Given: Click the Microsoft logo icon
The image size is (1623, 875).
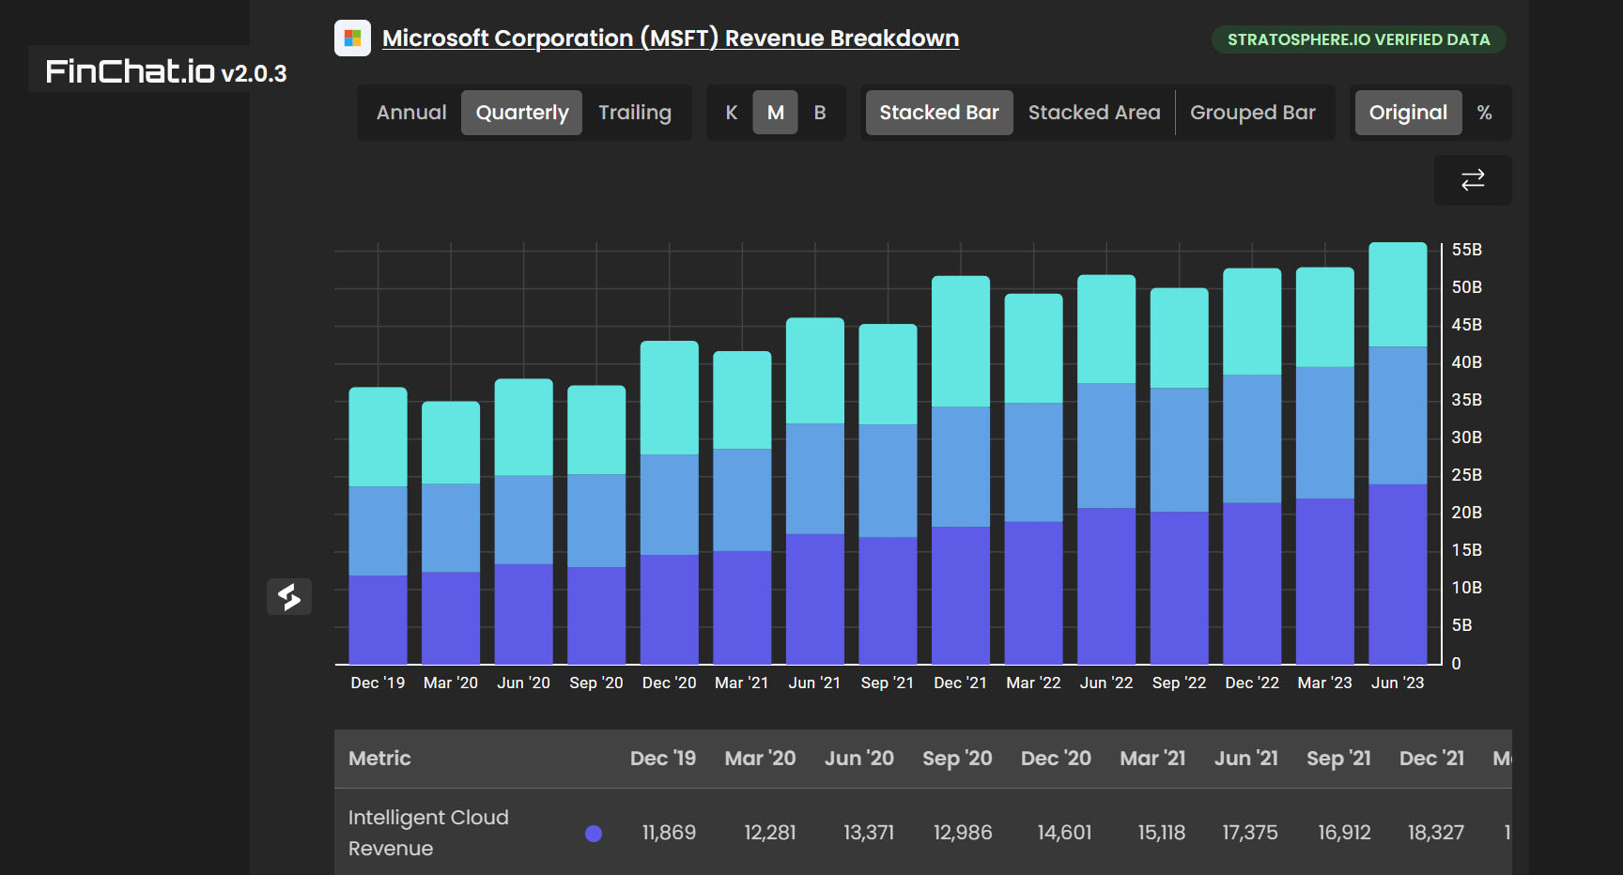Looking at the screenshot, I should [x=352, y=38].
